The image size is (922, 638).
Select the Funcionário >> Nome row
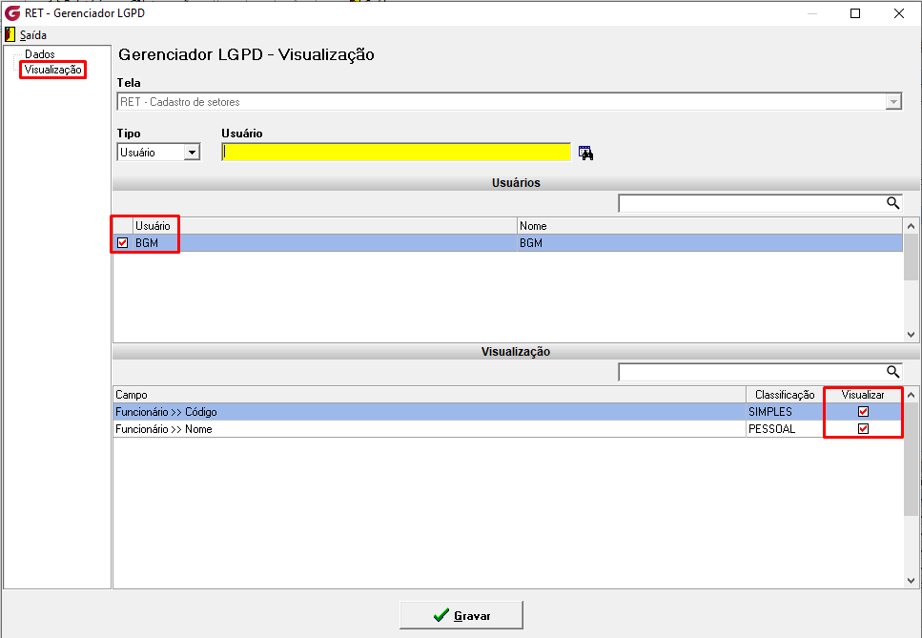(507, 428)
